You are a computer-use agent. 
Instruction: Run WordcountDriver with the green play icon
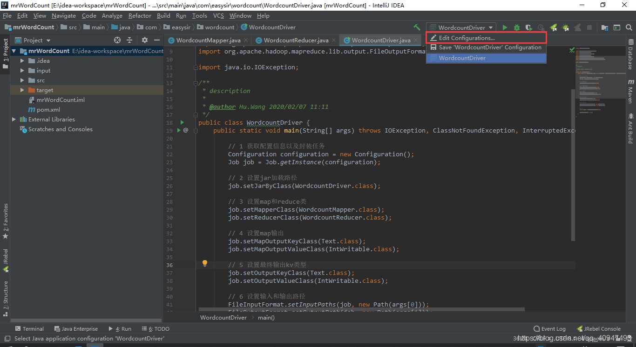[x=505, y=27]
